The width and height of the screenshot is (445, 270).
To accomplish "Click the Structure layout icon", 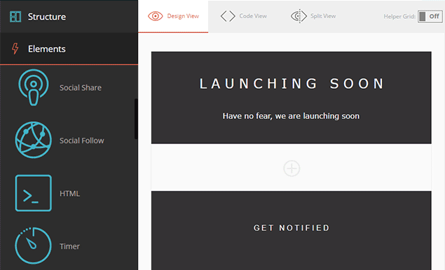I will coord(15,17).
